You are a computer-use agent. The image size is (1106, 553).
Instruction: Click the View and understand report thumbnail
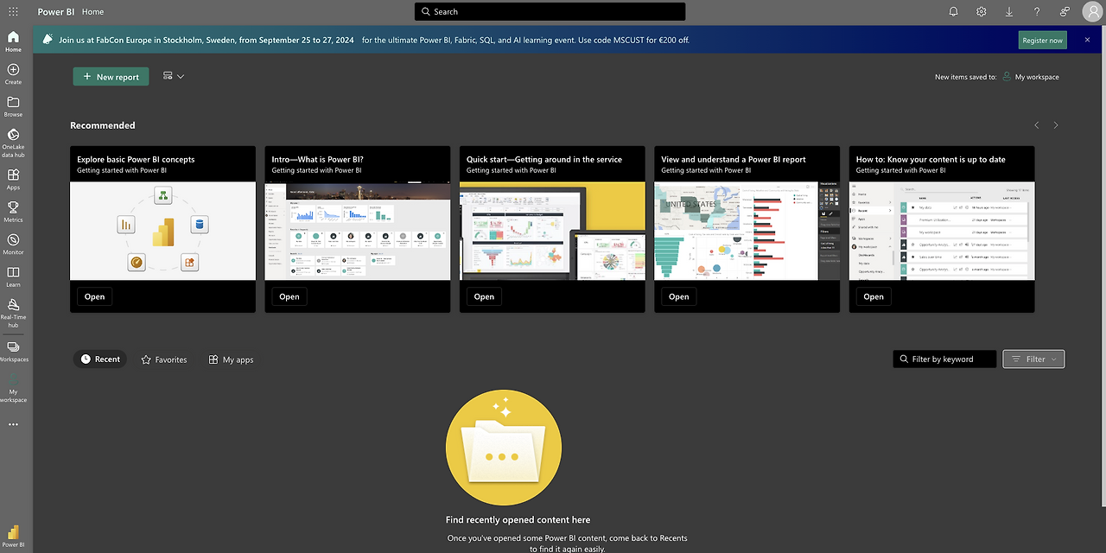747,231
